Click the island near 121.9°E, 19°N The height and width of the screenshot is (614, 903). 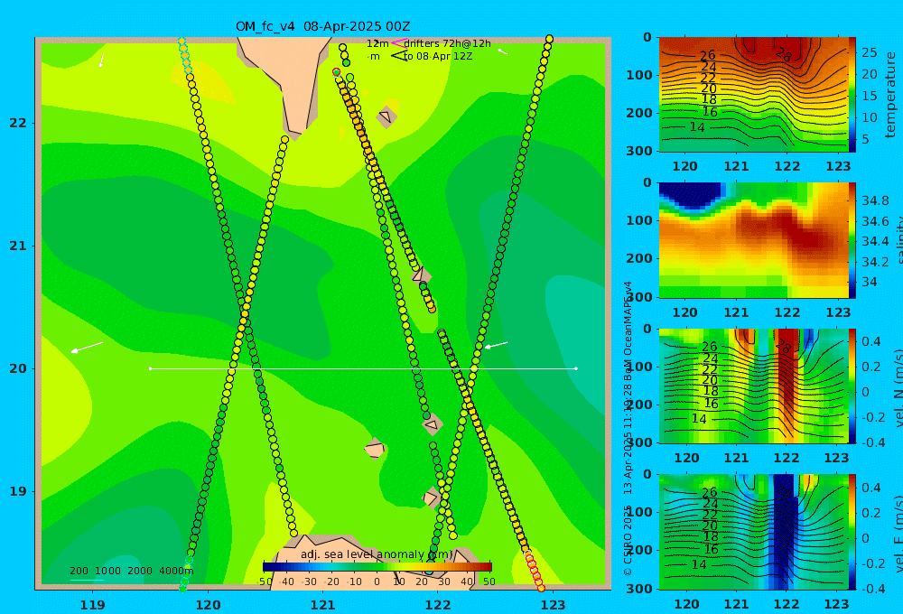[431, 498]
